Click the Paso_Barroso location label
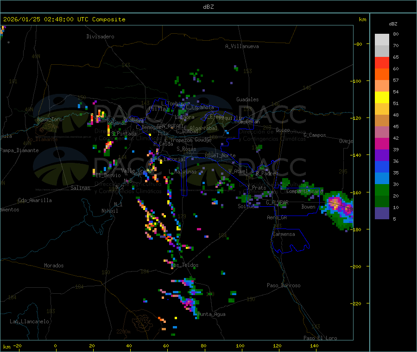This screenshot has height=352, width=417. [x=284, y=285]
